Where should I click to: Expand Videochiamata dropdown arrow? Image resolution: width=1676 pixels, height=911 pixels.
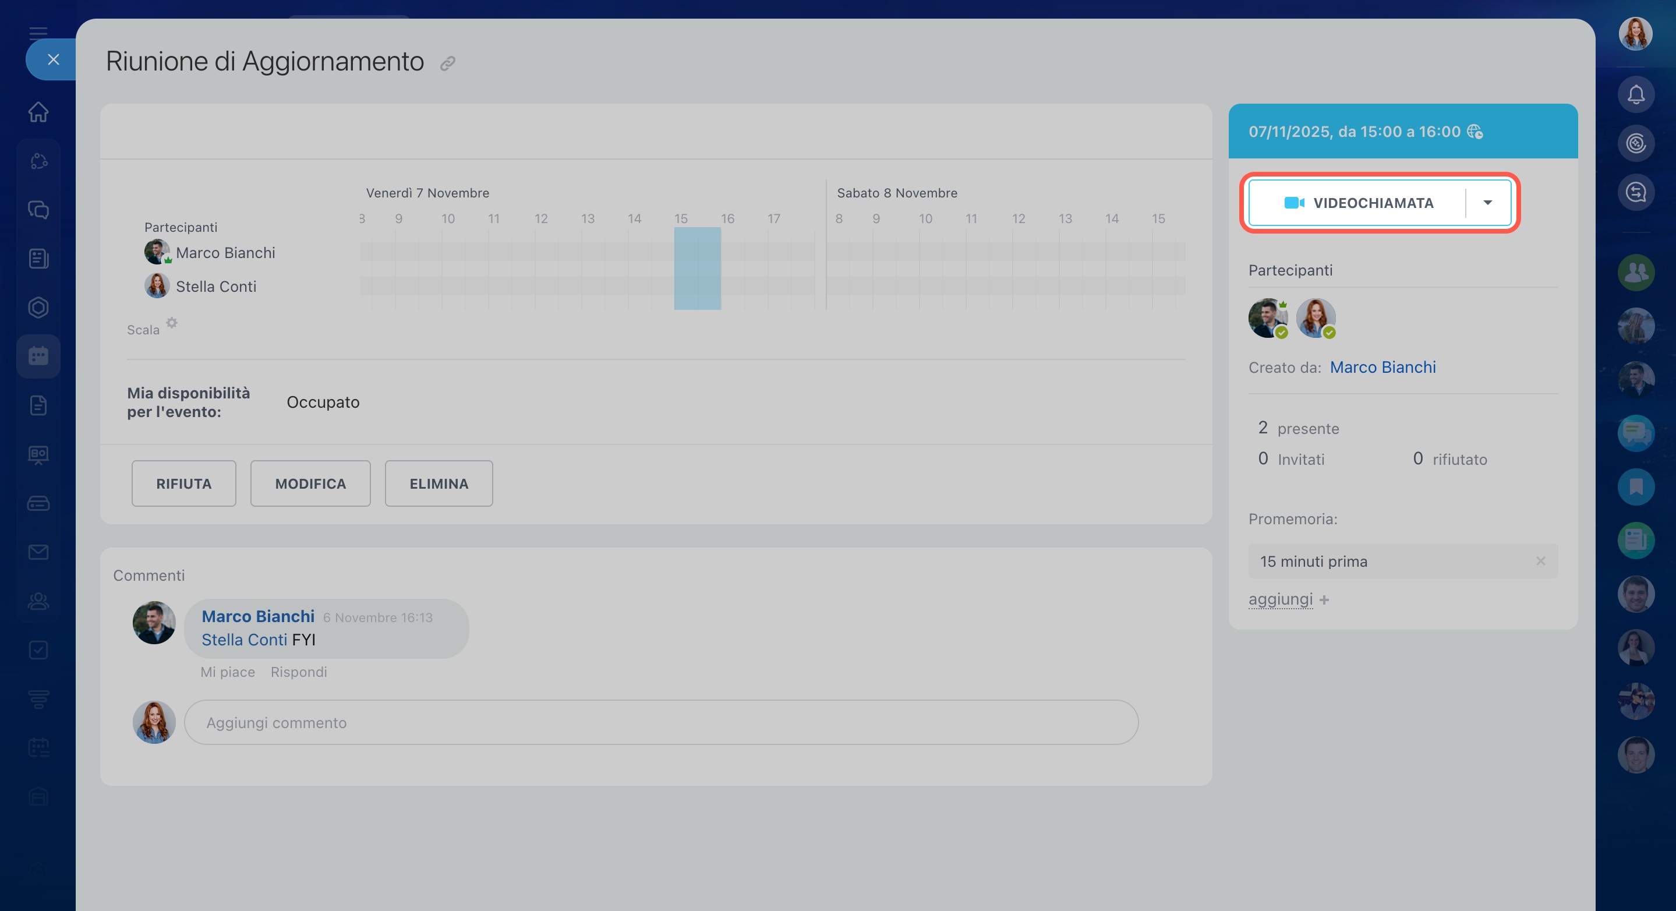(1487, 203)
